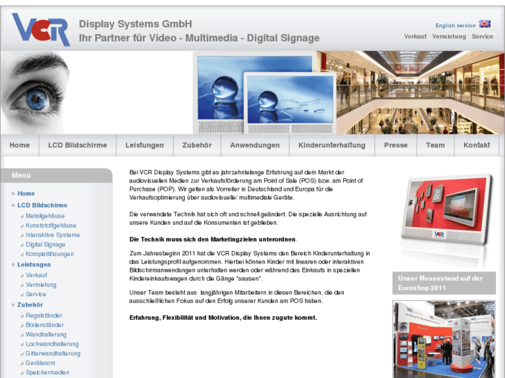Viewport: 505px width, 378px height.
Task: Open Service under Leistungen in sidebar
Action: point(35,294)
